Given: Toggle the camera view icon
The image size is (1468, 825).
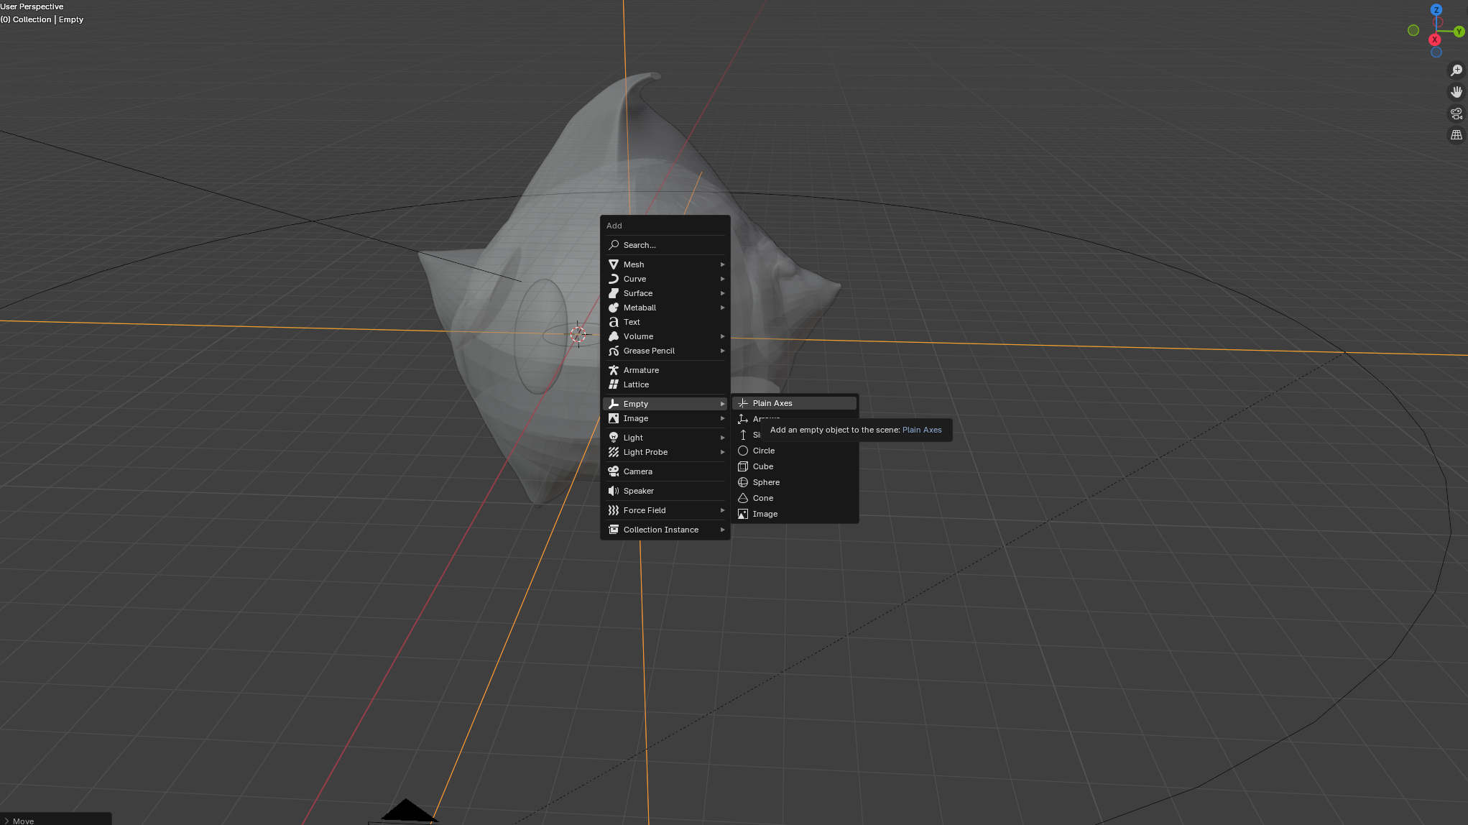Looking at the screenshot, I should tap(1456, 114).
